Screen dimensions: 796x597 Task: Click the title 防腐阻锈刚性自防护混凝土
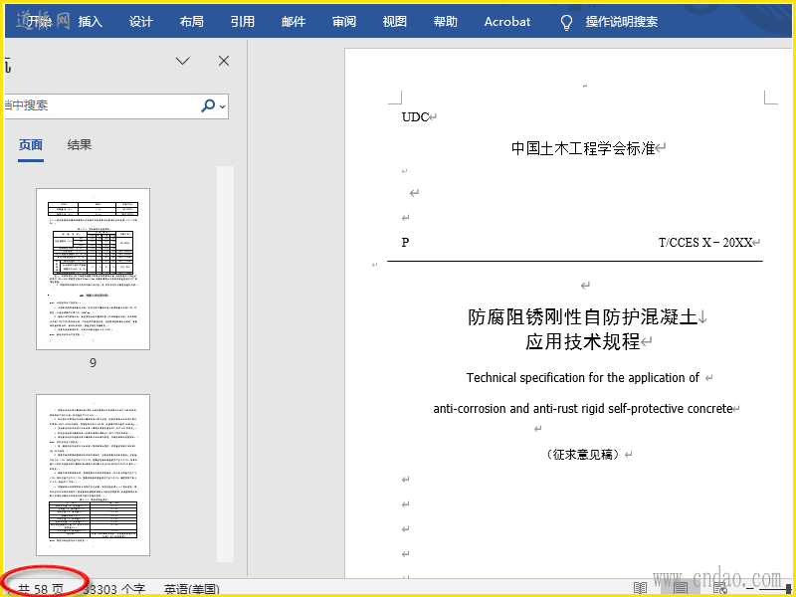[582, 316]
